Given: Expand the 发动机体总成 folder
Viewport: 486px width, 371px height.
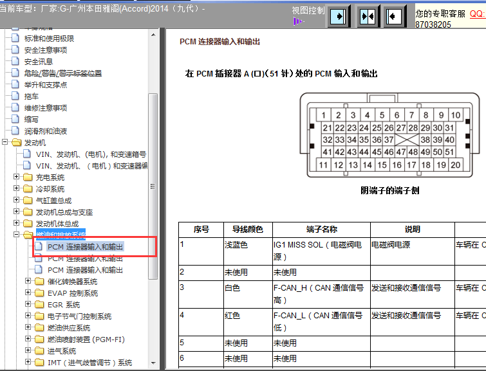Looking at the screenshot, I should 17,222.
